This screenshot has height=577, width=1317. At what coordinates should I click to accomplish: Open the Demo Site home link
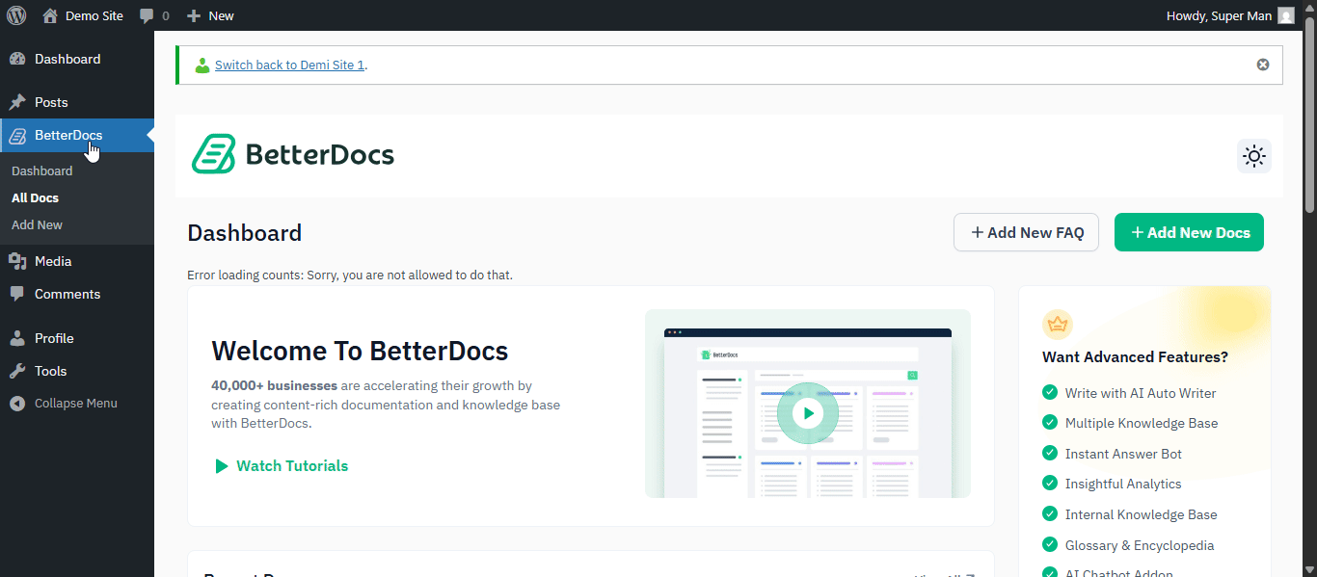83,15
